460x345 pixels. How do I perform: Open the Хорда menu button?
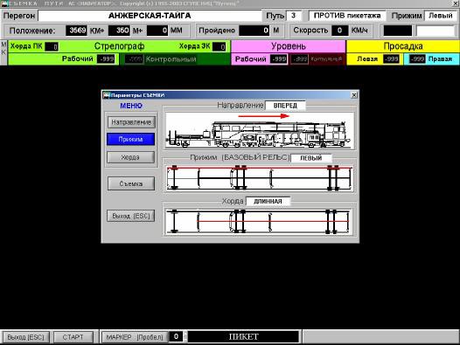click(130, 157)
